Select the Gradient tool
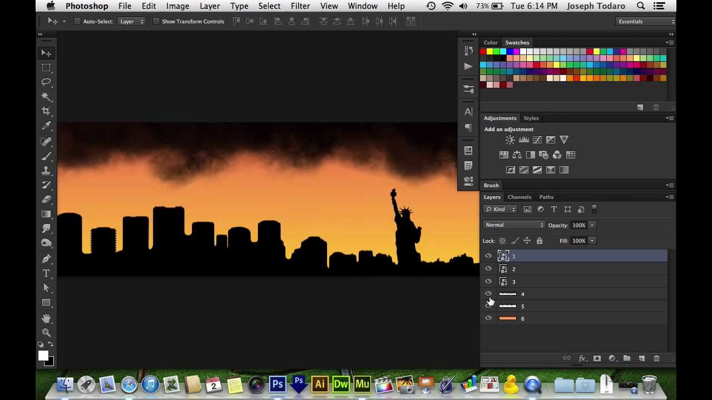The height and width of the screenshot is (400, 712). pyautogui.click(x=46, y=214)
